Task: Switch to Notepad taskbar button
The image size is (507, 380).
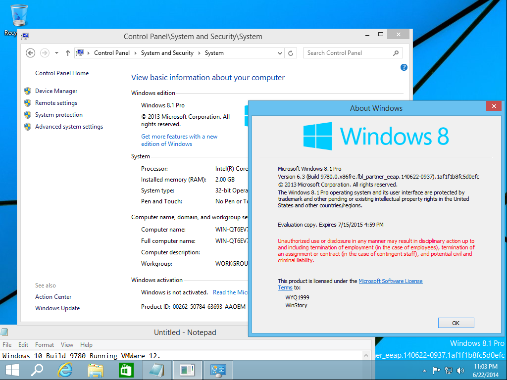Action: (x=156, y=370)
